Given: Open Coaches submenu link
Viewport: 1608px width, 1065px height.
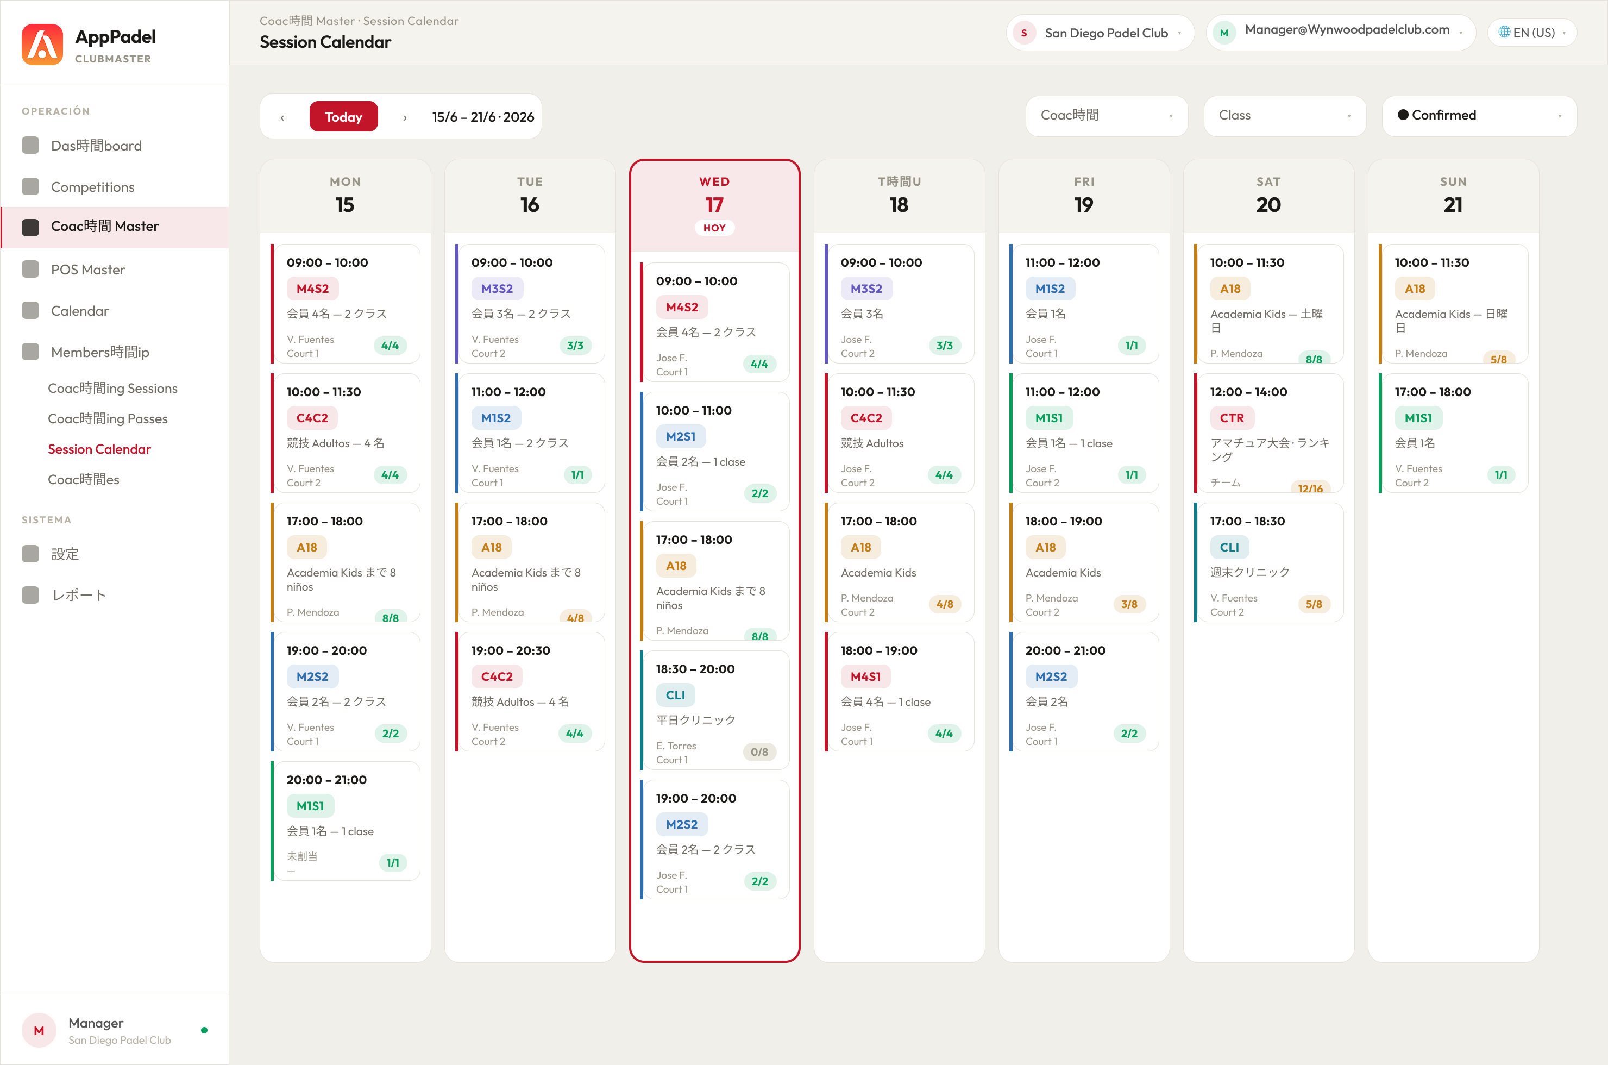Looking at the screenshot, I should coord(84,479).
